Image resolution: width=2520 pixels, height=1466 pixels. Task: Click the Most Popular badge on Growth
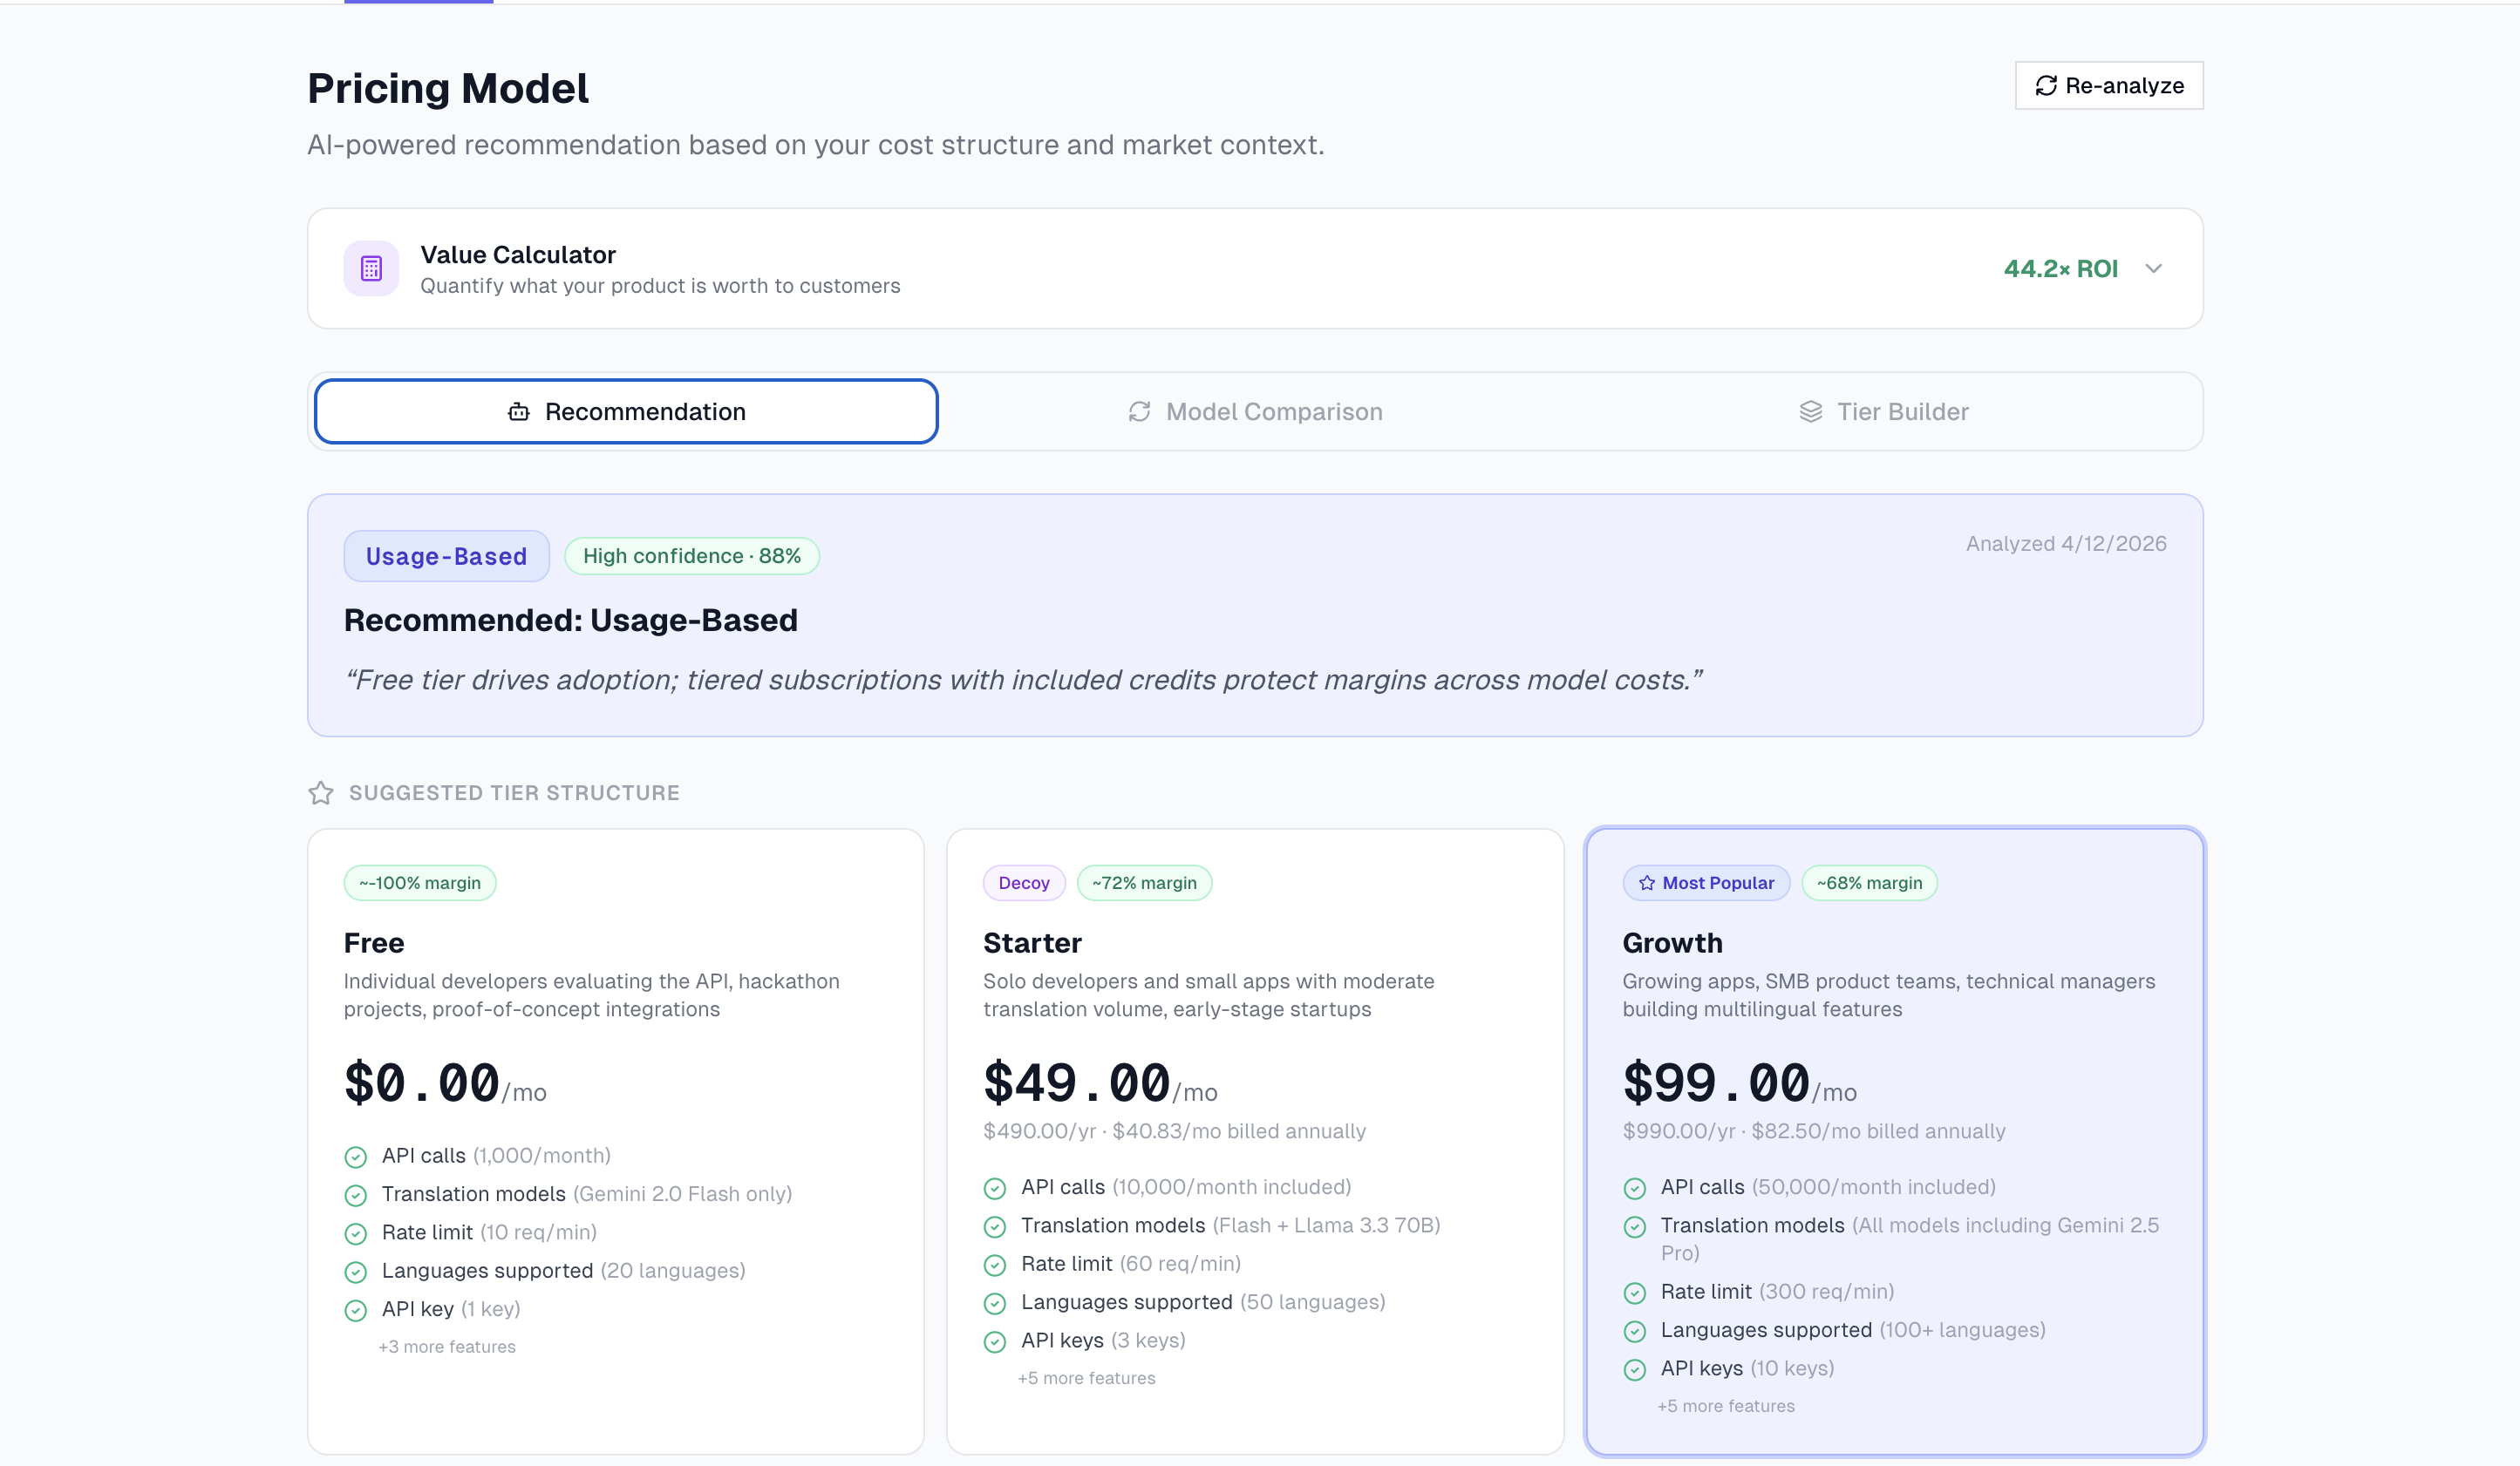tap(1706, 882)
